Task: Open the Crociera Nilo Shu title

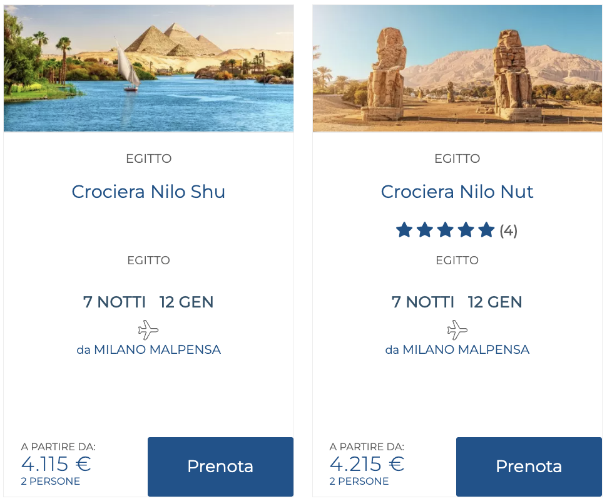Action: [x=148, y=192]
